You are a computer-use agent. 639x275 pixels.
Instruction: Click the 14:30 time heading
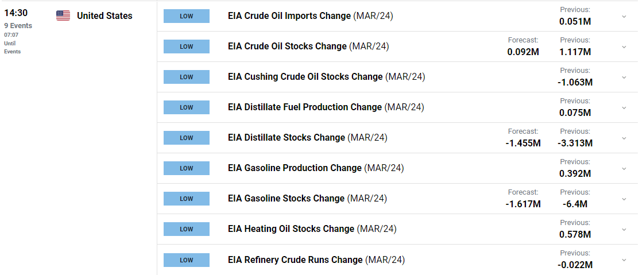pos(16,13)
